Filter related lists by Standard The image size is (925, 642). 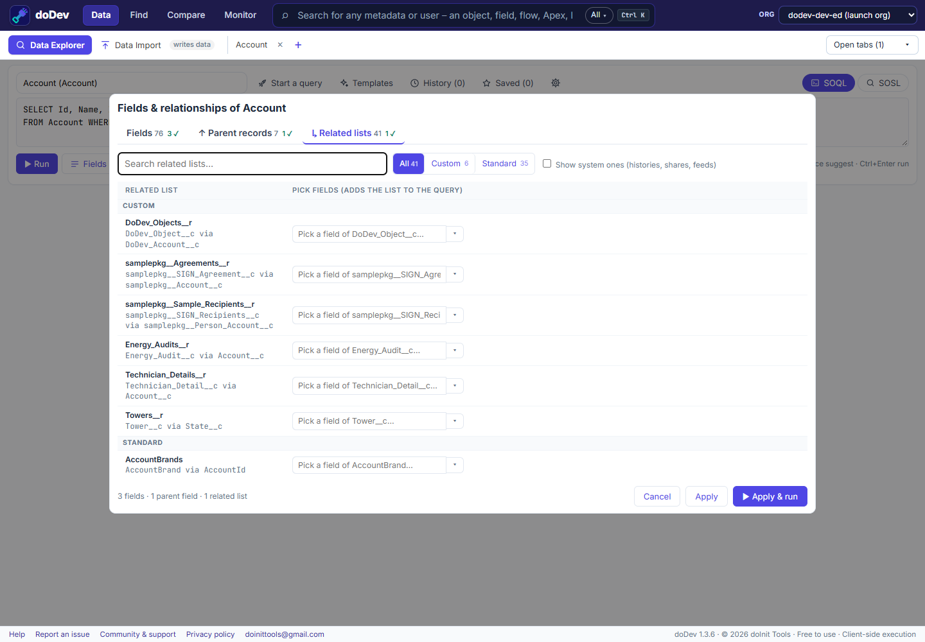505,164
